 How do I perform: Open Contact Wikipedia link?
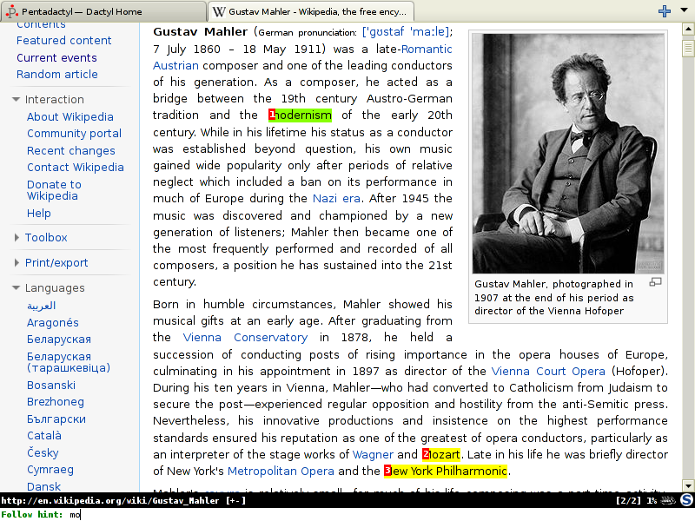tap(76, 167)
